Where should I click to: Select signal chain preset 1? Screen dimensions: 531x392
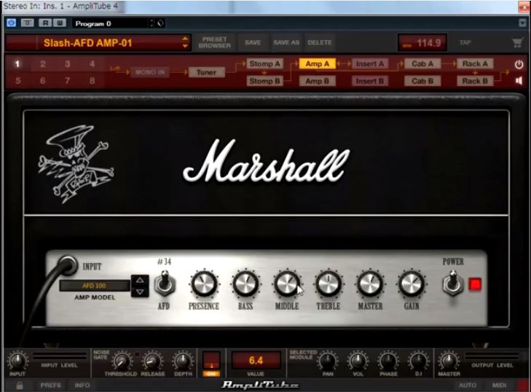[x=17, y=64]
